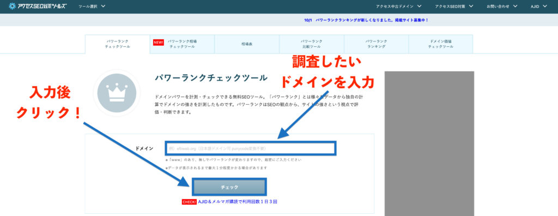Click the red CHECK! badge
The width and height of the screenshot is (558, 216).
click(189, 202)
